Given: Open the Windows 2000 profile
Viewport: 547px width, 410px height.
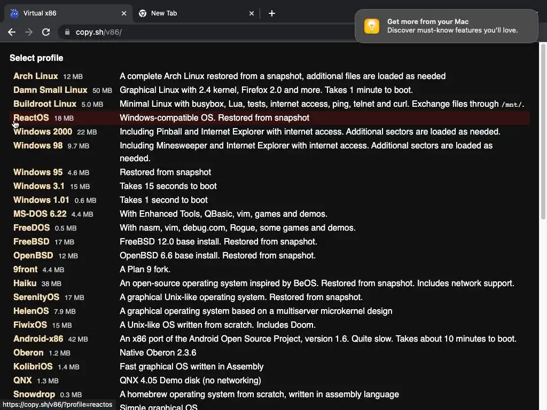Looking at the screenshot, I should pos(43,132).
